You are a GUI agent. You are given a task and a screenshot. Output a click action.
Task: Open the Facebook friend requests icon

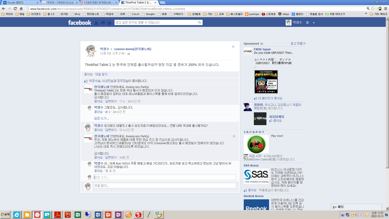click(97, 23)
